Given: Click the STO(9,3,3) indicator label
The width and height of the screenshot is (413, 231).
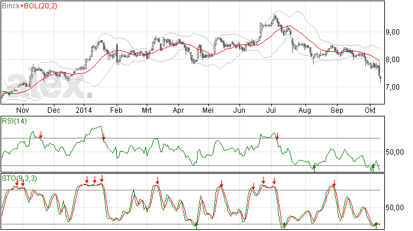Looking at the screenshot, I should coord(19,178).
